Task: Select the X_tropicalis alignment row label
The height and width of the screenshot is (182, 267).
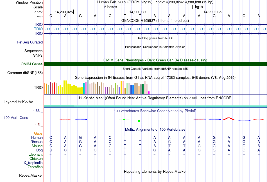Action: (33, 163)
